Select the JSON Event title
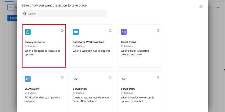The width and height of the screenshot is (225, 112). click(32, 89)
